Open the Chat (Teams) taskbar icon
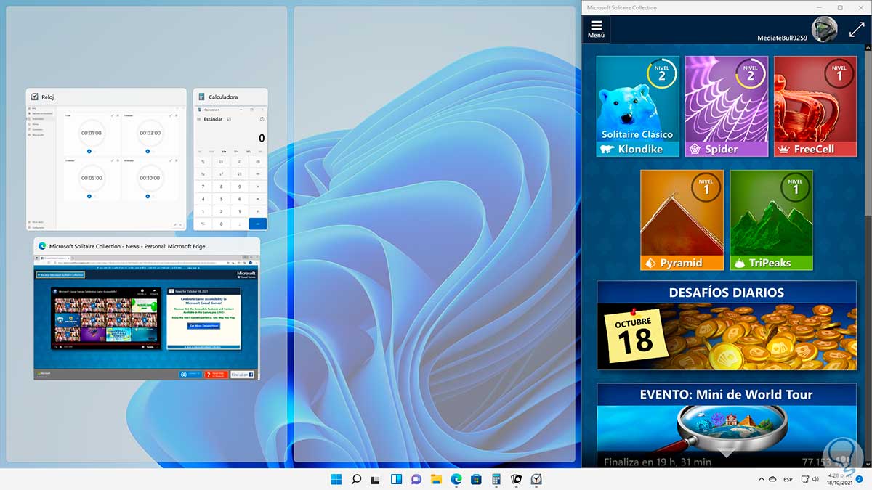 (x=416, y=479)
